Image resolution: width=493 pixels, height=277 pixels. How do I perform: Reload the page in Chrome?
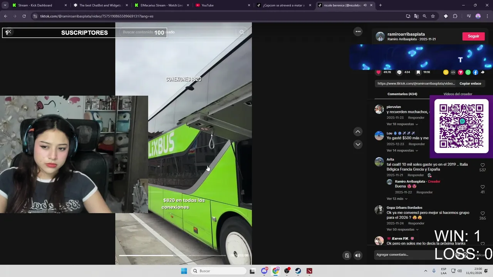tap(24, 16)
